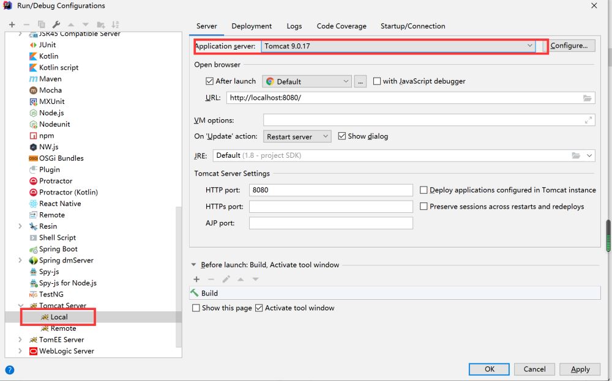612x381 pixels.
Task: Check the Show this page checkbox
Action: pos(196,308)
